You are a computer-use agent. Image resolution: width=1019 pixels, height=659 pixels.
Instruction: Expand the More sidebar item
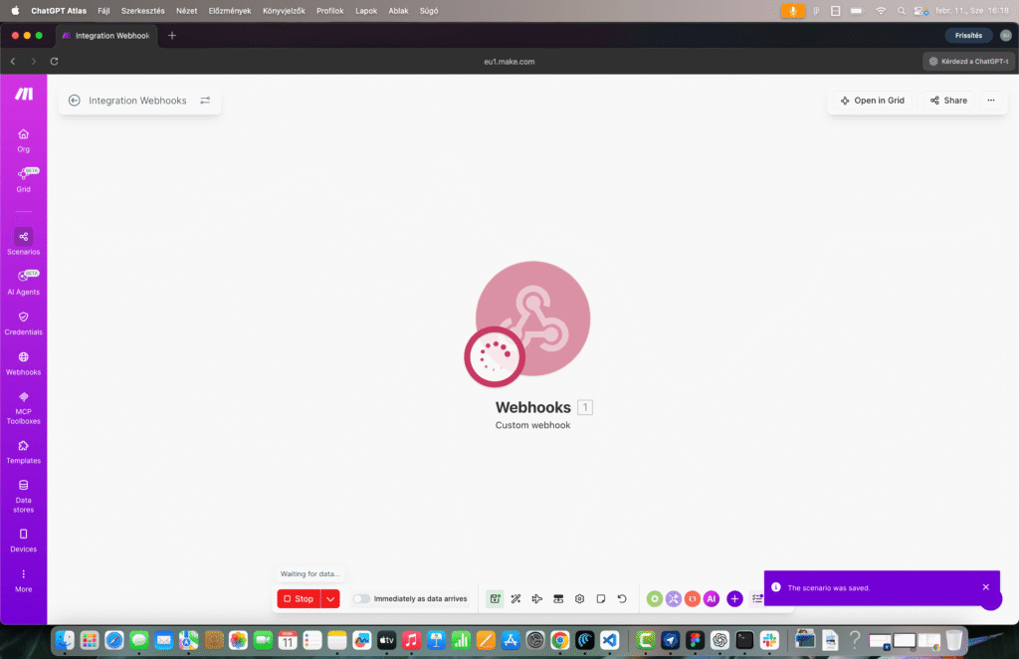(23, 582)
